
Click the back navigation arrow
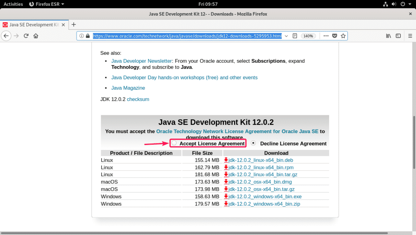point(6,36)
